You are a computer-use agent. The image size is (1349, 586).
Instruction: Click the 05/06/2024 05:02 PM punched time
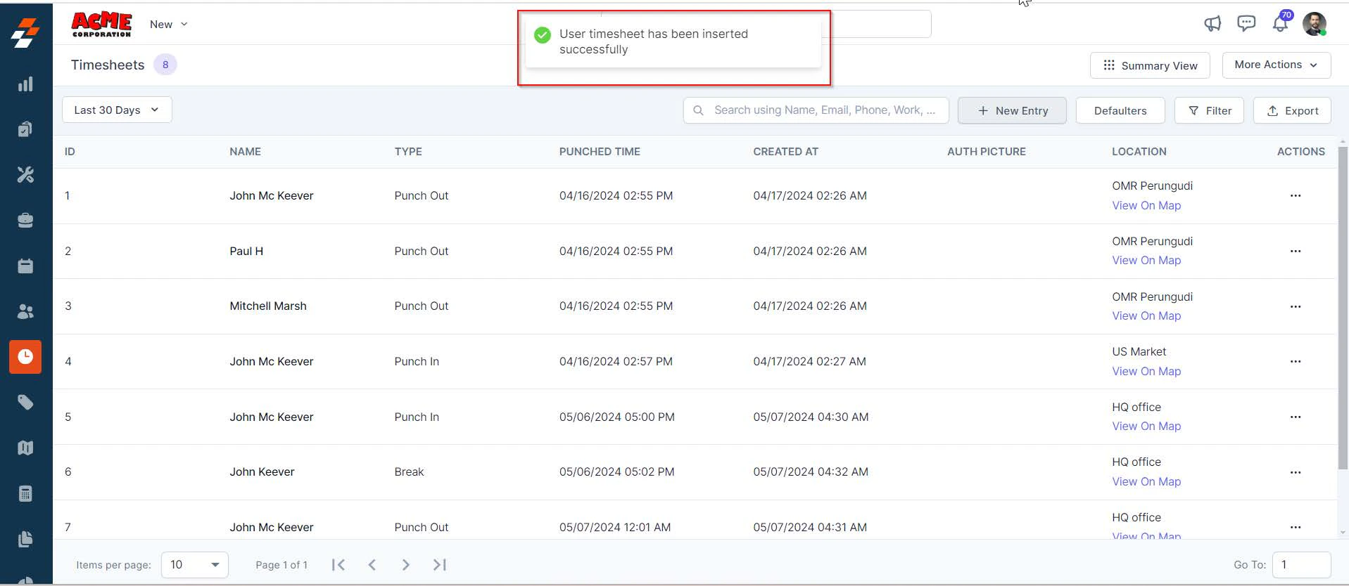pos(616,472)
